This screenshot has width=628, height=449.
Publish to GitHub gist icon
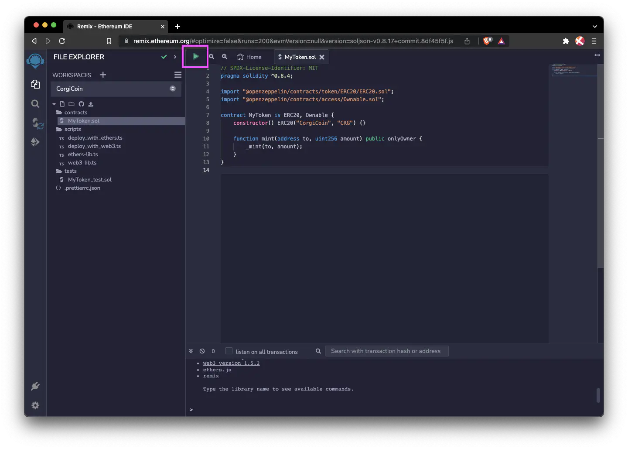tap(81, 104)
